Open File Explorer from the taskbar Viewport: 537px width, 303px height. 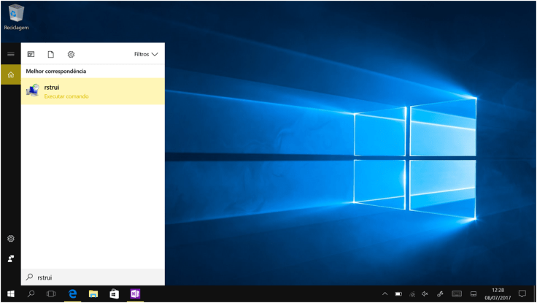pos(93,294)
